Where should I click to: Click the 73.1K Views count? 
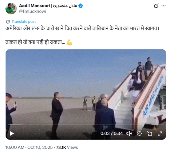pos(67,147)
